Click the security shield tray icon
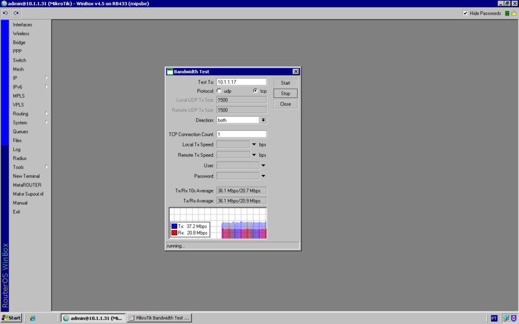Viewport: 519px width, 324px height. (513, 318)
